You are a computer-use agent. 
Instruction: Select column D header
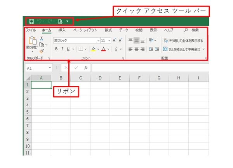(100, 78)
